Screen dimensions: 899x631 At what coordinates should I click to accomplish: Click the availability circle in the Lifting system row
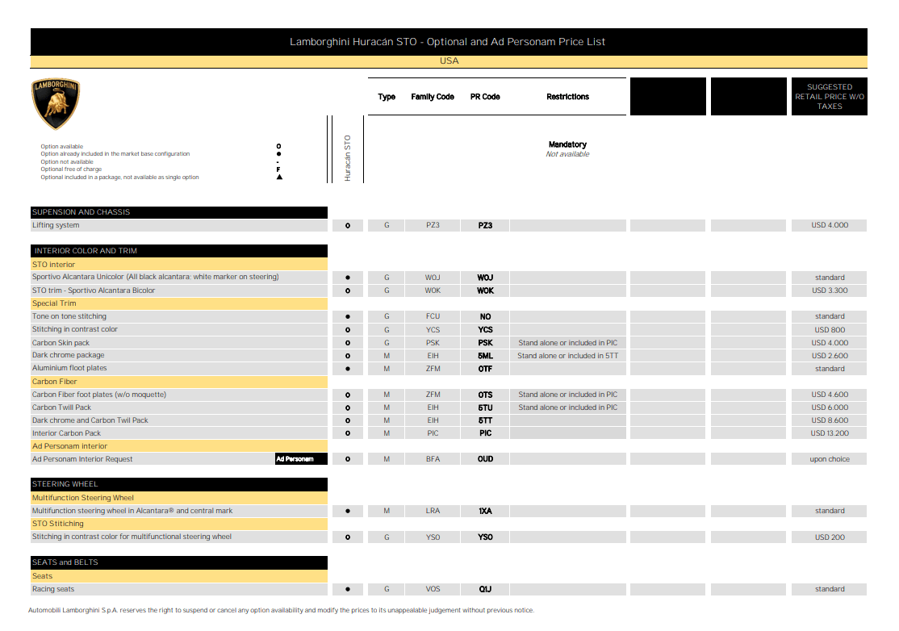tap(348, 226)
